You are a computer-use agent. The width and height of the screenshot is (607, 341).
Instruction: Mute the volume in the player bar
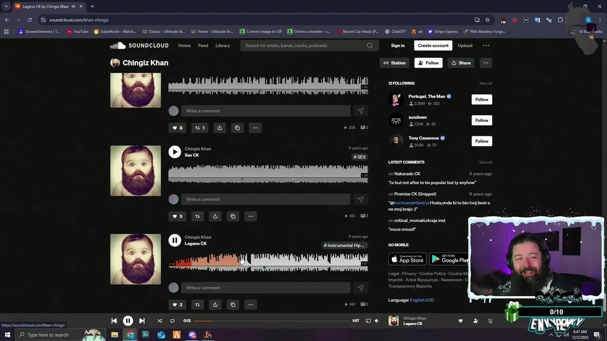coord(377,321)
